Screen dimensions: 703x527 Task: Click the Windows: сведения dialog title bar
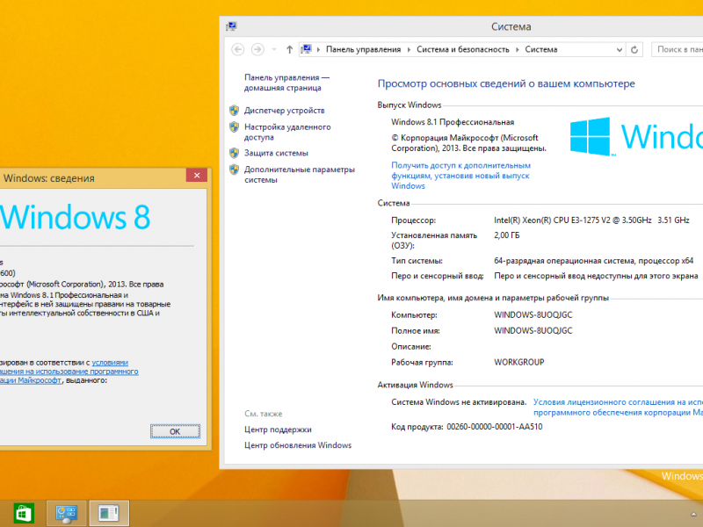pyautogui.click(x=93, y=178)
